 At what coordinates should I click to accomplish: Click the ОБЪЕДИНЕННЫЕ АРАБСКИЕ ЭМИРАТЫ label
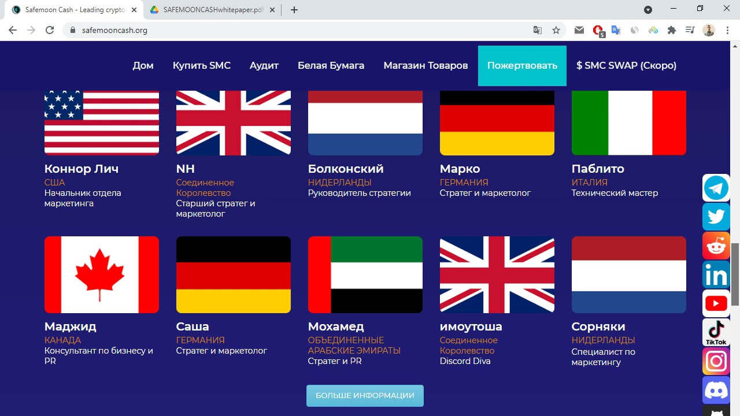tap(354, 346)
